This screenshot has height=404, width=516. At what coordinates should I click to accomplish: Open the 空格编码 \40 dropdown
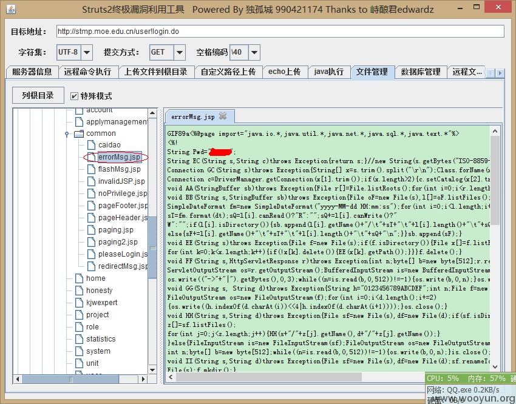point(254,52)
